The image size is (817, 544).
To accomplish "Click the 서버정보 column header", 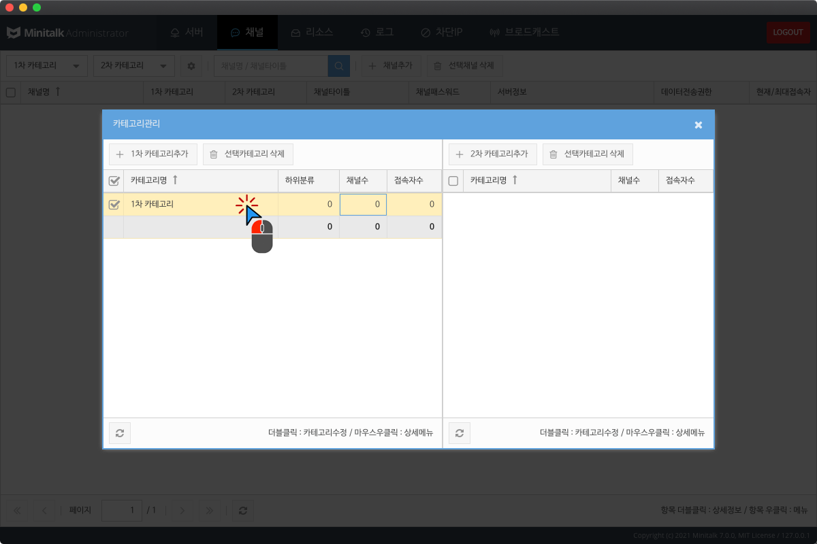I will tap(572, 92).
